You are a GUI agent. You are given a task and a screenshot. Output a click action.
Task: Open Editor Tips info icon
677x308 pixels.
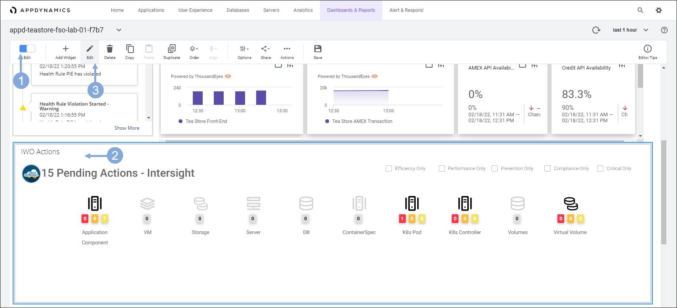pyautogui.click(x=648, y=49)
